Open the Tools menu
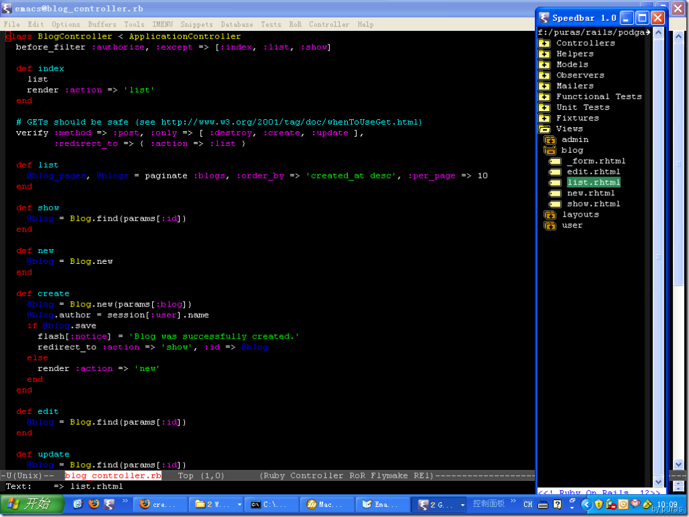Screen dimensions: 689x517 tap(135, 25)
